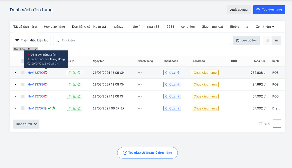The image size is (292, 168).
Task: Switch to compact list view icon
Action: (x=267, y=41)
